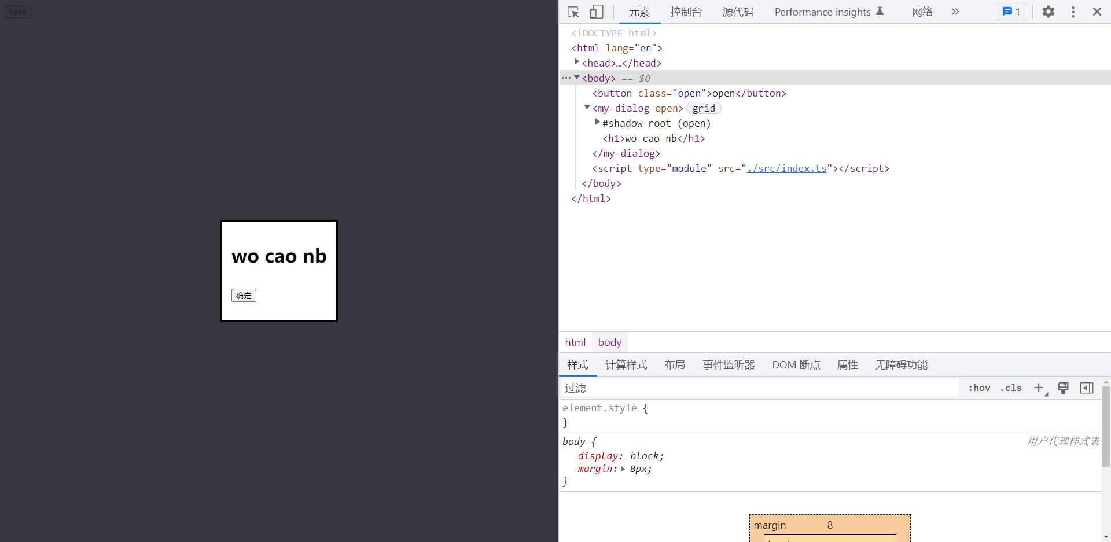Expand the margin shorthand property

coord(623,469)
